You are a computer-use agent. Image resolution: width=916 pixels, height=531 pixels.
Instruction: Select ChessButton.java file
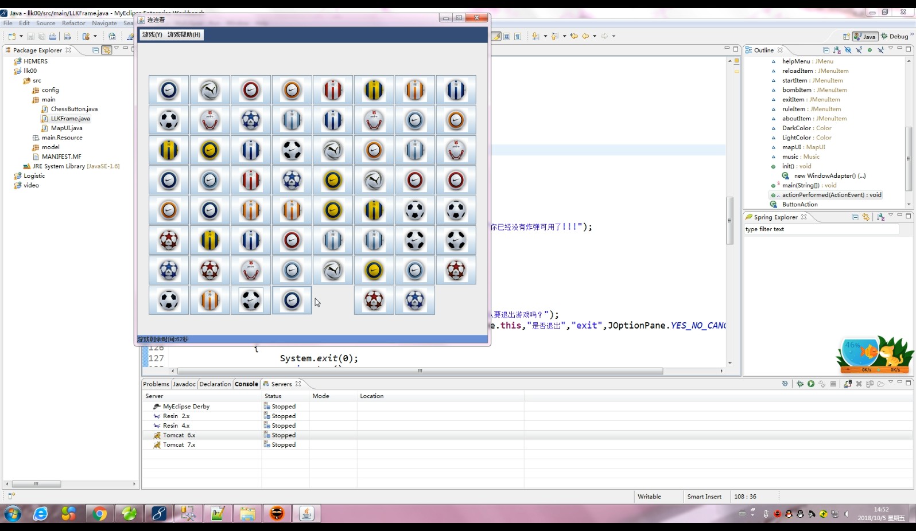pos(69,109)
